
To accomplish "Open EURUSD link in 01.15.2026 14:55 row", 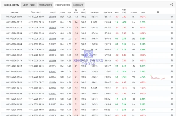I will click(53, 77).
